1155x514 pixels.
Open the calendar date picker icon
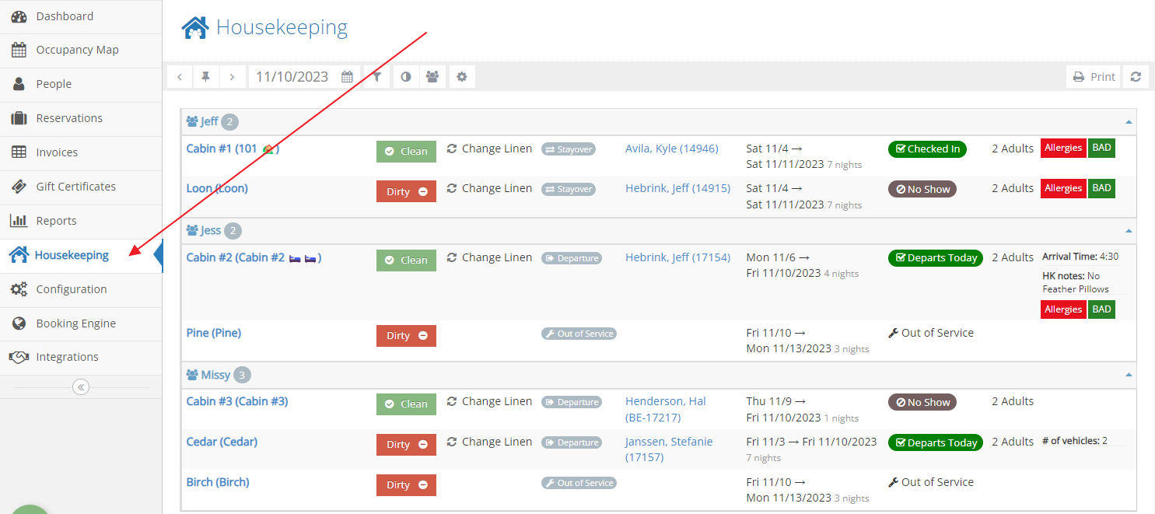pyautogui.click(x=348, y=77)
